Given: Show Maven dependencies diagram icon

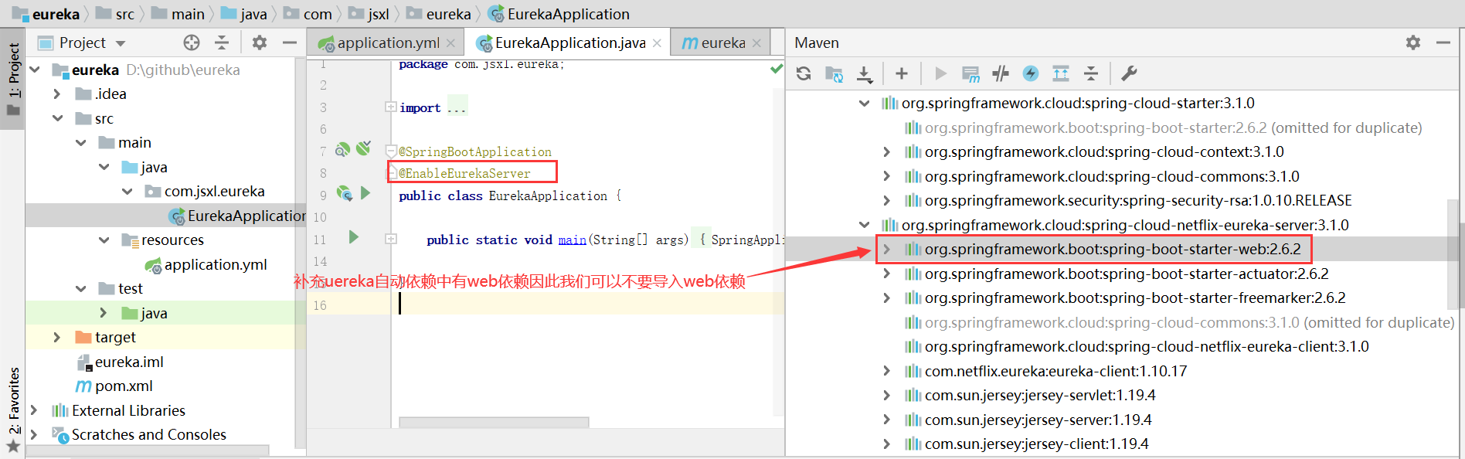Looking at the screenshot, I should [x=1061, y=73].
